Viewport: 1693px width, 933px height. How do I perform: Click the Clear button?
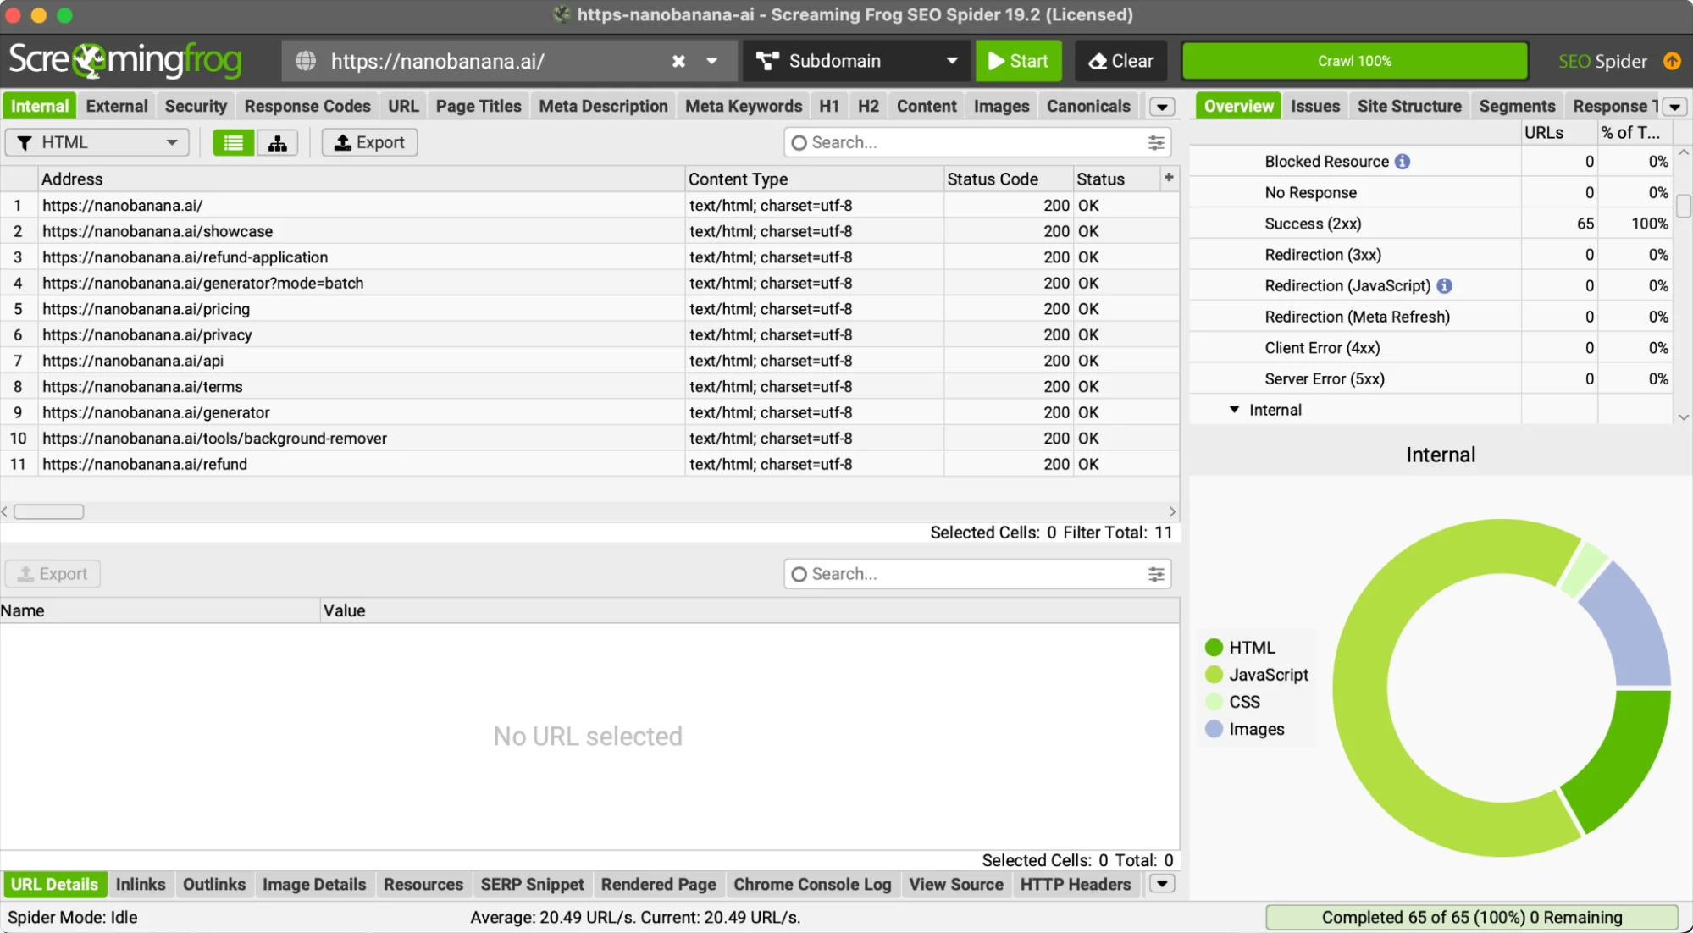point(1120,61)
